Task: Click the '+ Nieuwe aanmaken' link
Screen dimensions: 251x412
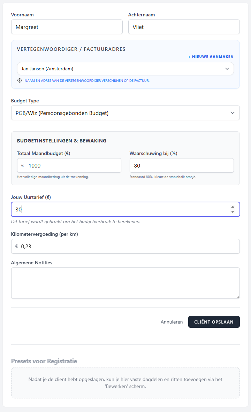Action: point(211,56)
